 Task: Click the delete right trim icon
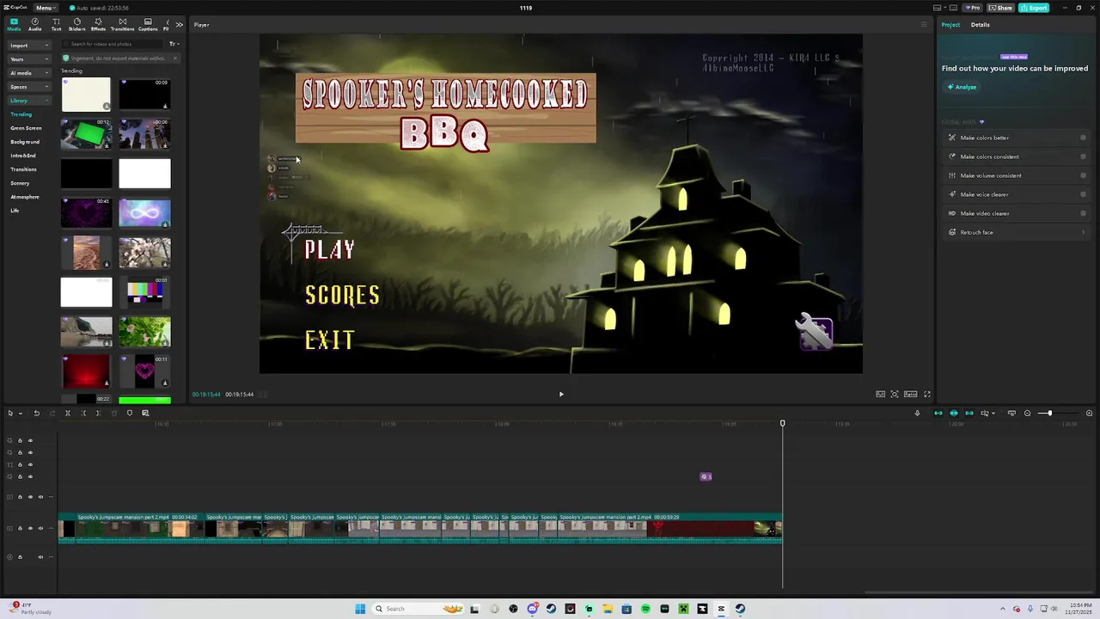click(98, 414)
